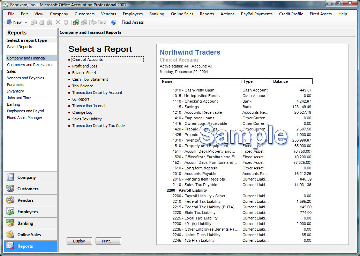Open the Employees menu

click(x=133, y=14)
